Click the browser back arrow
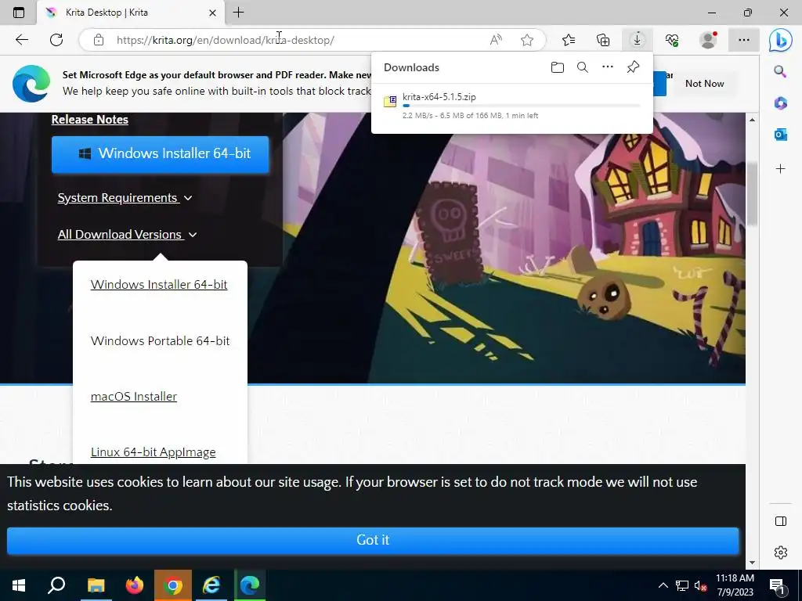 21,40
